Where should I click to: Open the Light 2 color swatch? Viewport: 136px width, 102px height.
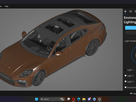[126, 76]
